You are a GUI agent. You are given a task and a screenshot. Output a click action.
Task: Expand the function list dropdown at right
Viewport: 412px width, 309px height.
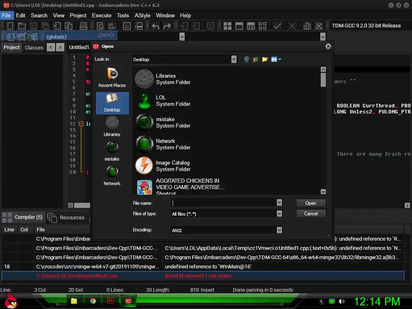323,37
